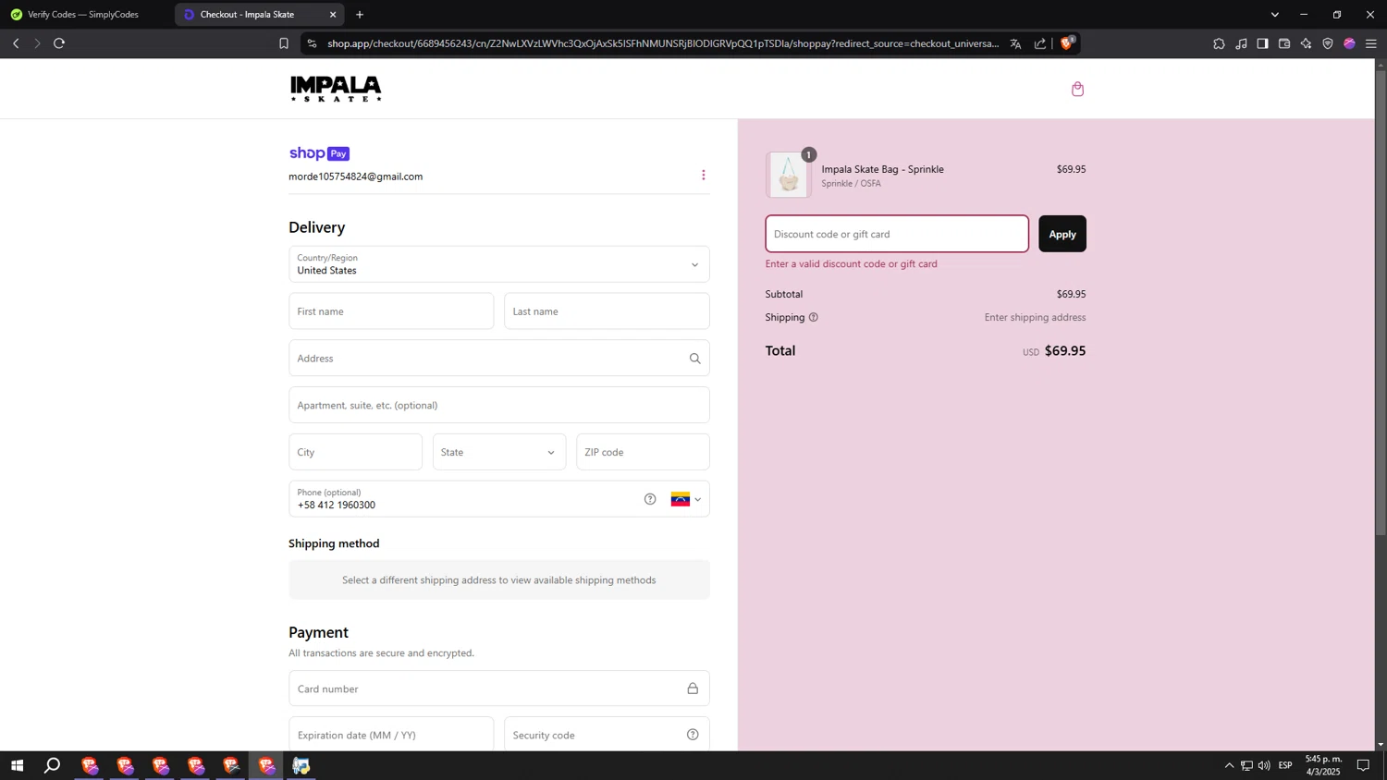Focus the discount code or gift card field

click(x=897, y=234)
